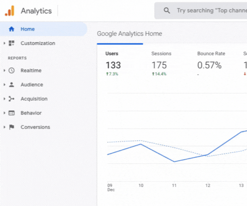Viewport: 247px width, 206px height.
Task: Click the Bounce Rate value 0.57%
Action: [209, 65]
